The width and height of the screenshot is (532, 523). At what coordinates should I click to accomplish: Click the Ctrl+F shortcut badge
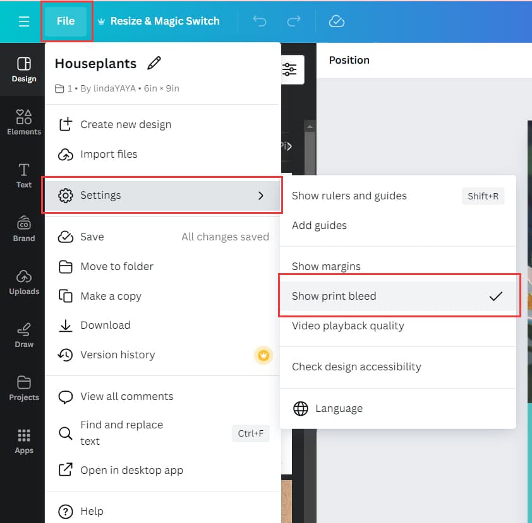(251, 433)
